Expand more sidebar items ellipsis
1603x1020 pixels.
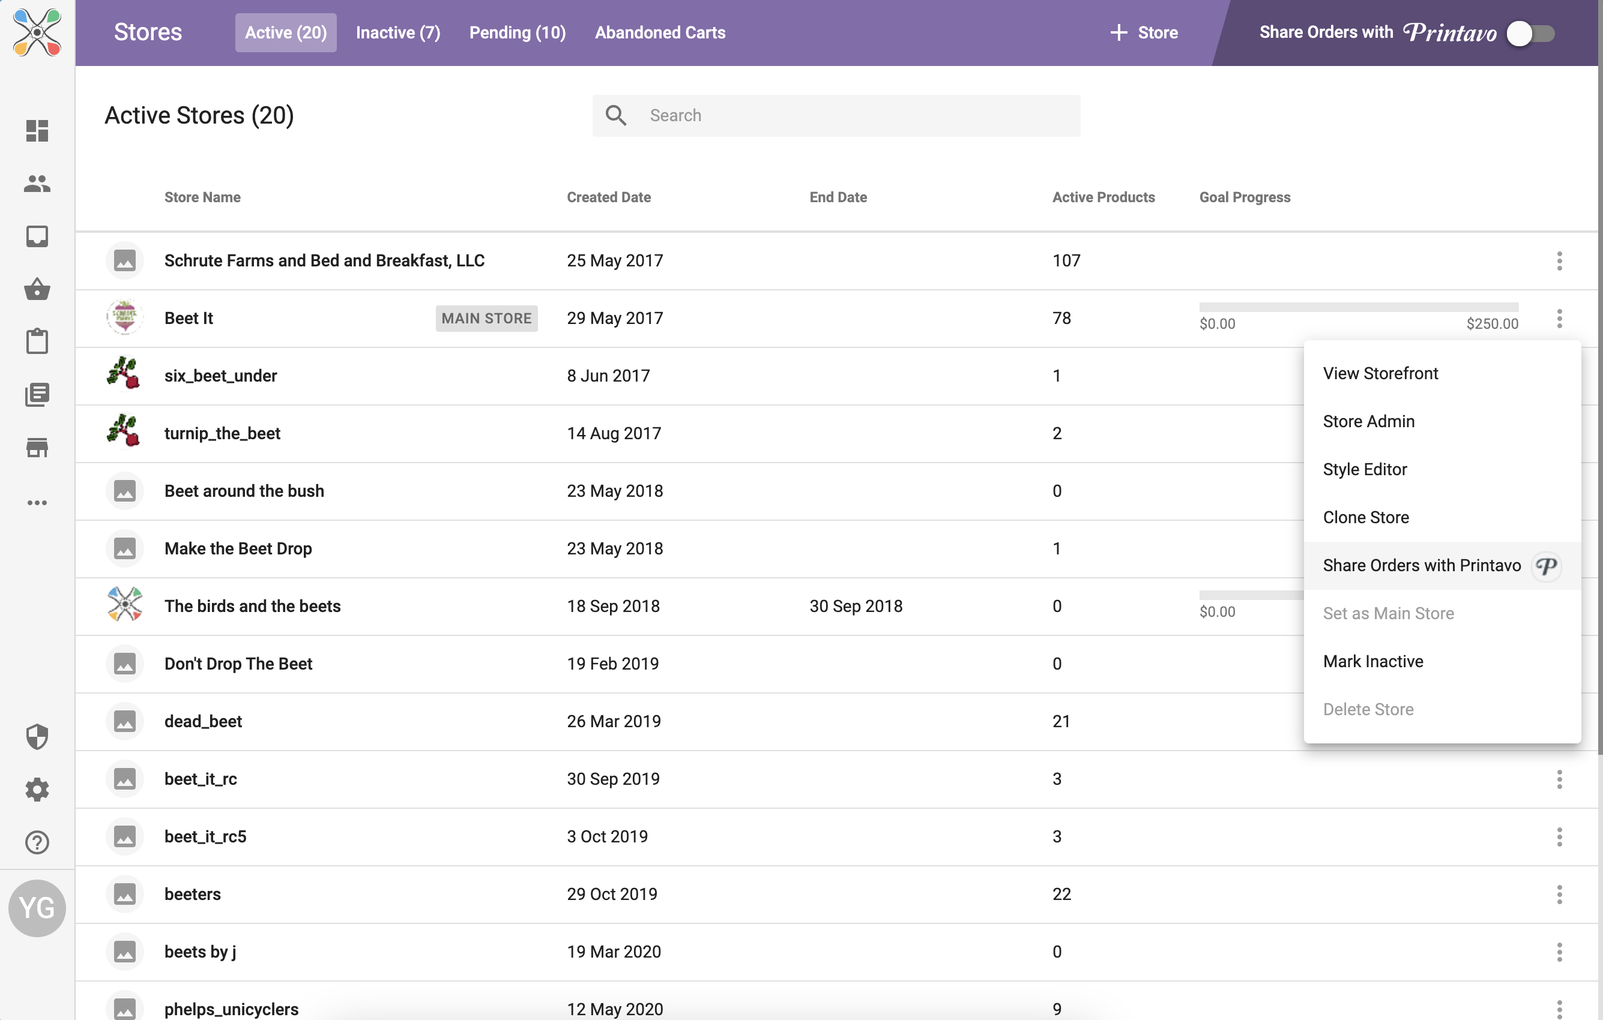[x=37, y=502]
